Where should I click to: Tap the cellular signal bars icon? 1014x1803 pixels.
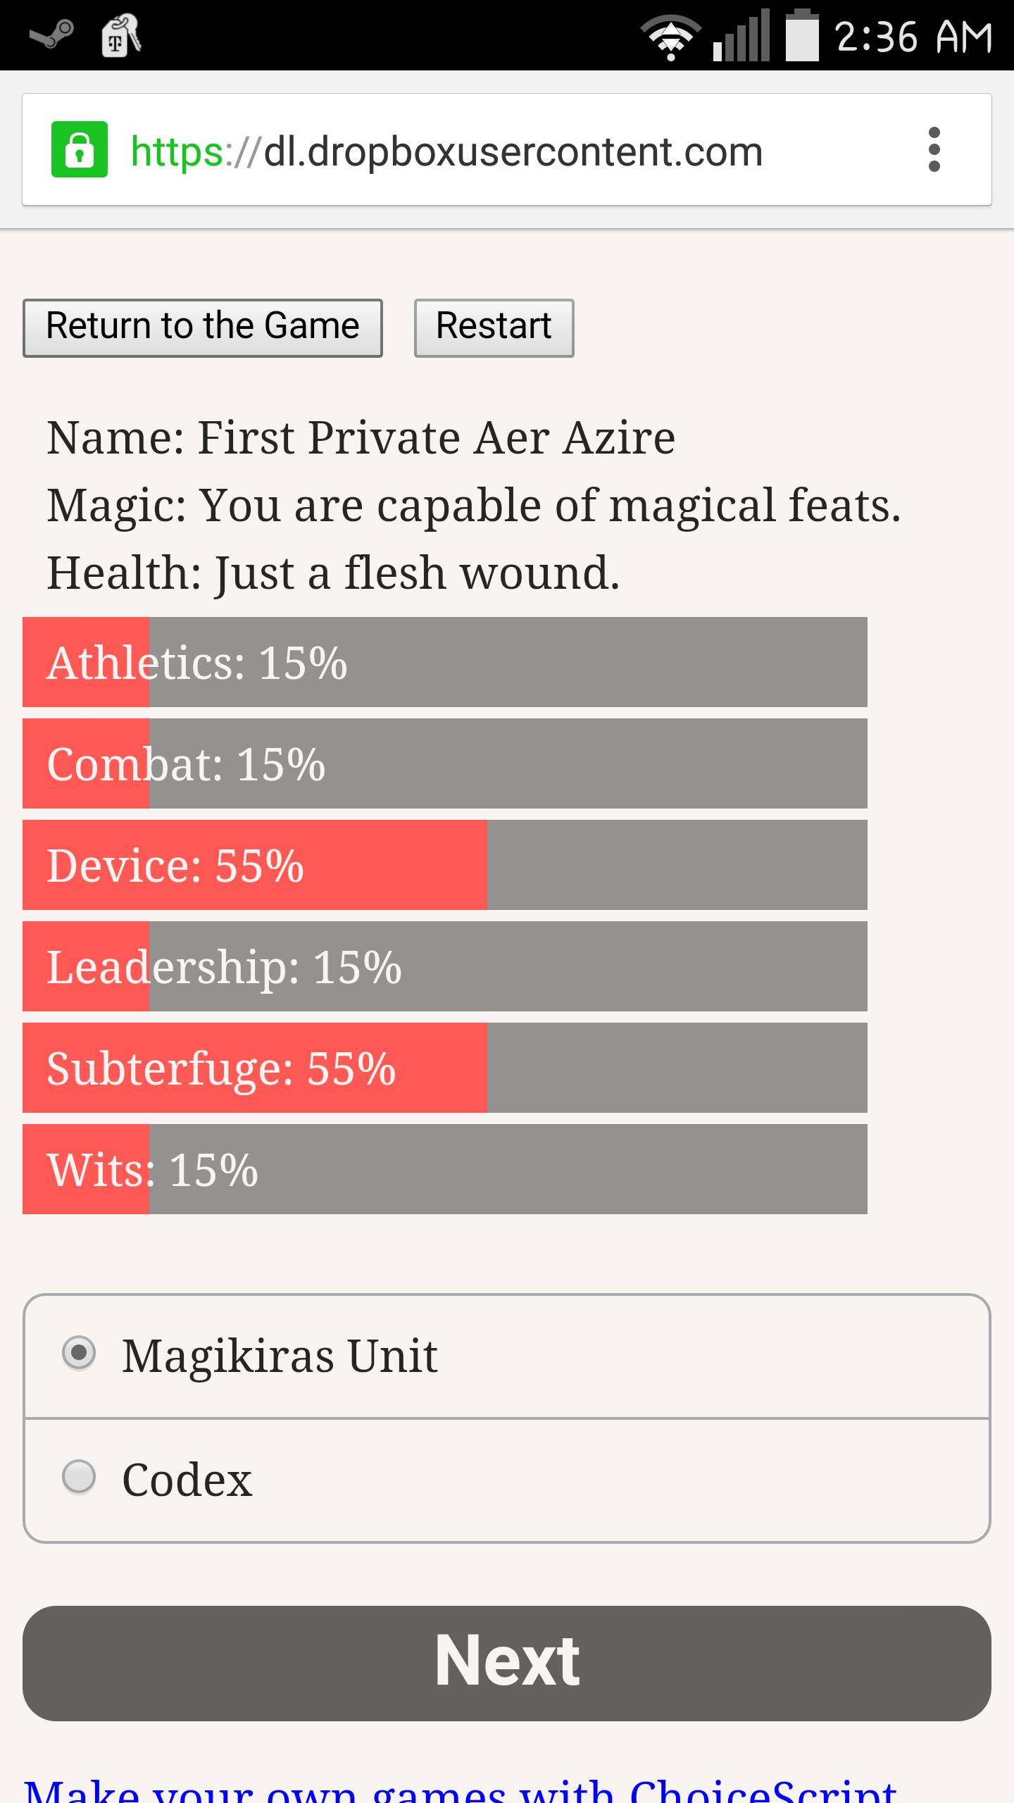point(741,37)
